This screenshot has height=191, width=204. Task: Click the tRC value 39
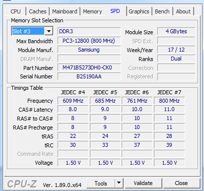pos(169,145)
